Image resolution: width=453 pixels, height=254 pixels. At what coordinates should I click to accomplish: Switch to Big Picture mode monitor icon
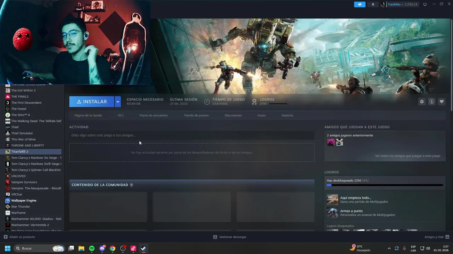coord(425,5)
